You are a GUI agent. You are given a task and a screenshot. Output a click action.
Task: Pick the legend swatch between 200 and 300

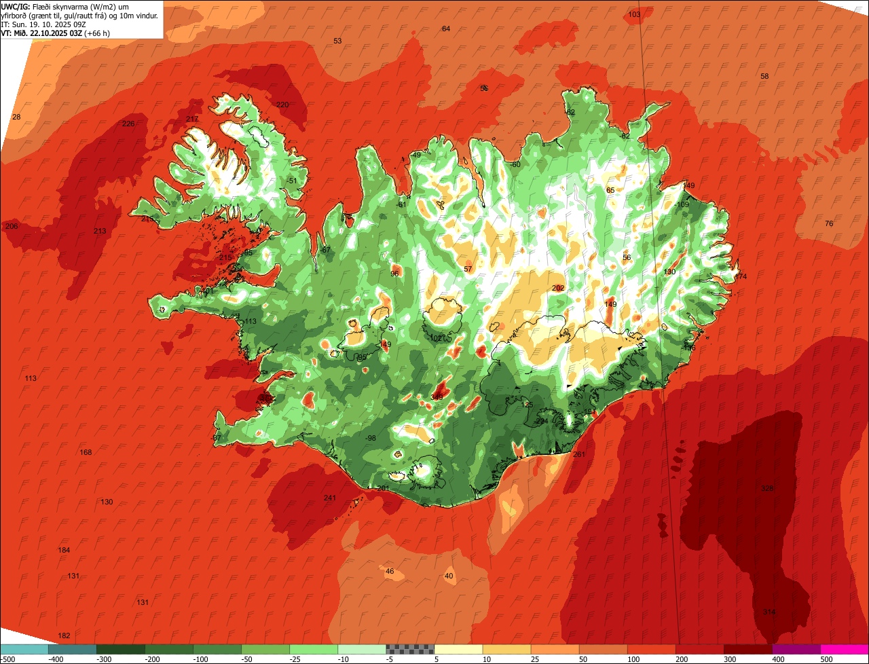[x=699, y=648]
